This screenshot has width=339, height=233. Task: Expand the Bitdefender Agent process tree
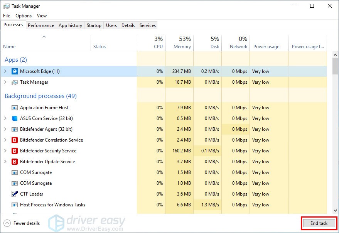5,129
